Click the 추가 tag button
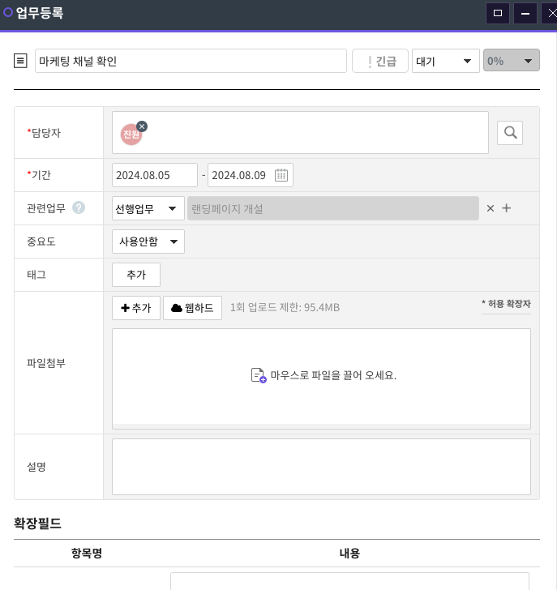Image resolution: width=557 pixels, height=590 pixels. [x=135, y=275]
